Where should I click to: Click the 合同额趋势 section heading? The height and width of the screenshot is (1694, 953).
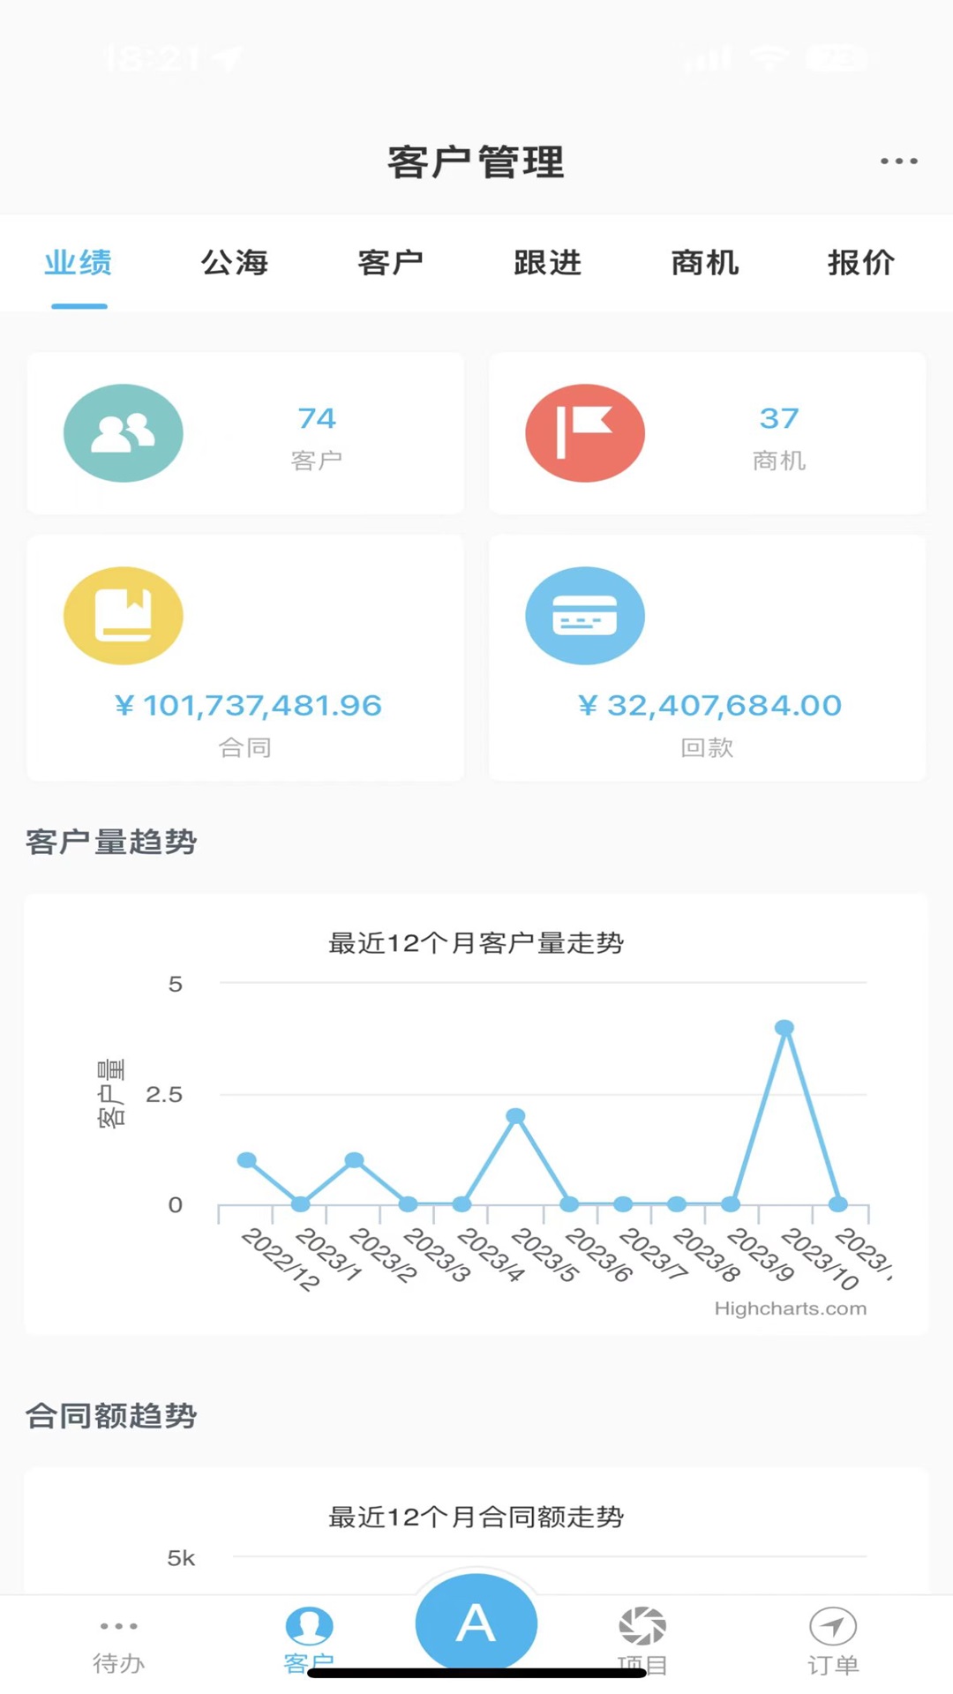[x=111, y=1416]
